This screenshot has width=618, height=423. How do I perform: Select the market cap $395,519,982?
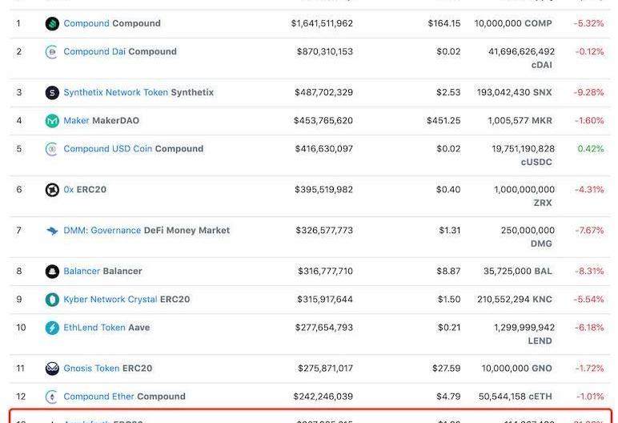click(x=323, y=189)
